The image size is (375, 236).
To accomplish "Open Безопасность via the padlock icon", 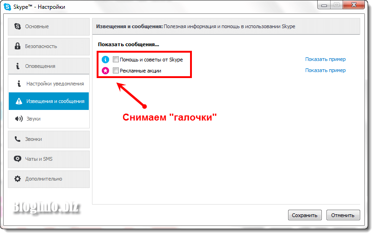I will pyautogui.click(x=18, y=46).
